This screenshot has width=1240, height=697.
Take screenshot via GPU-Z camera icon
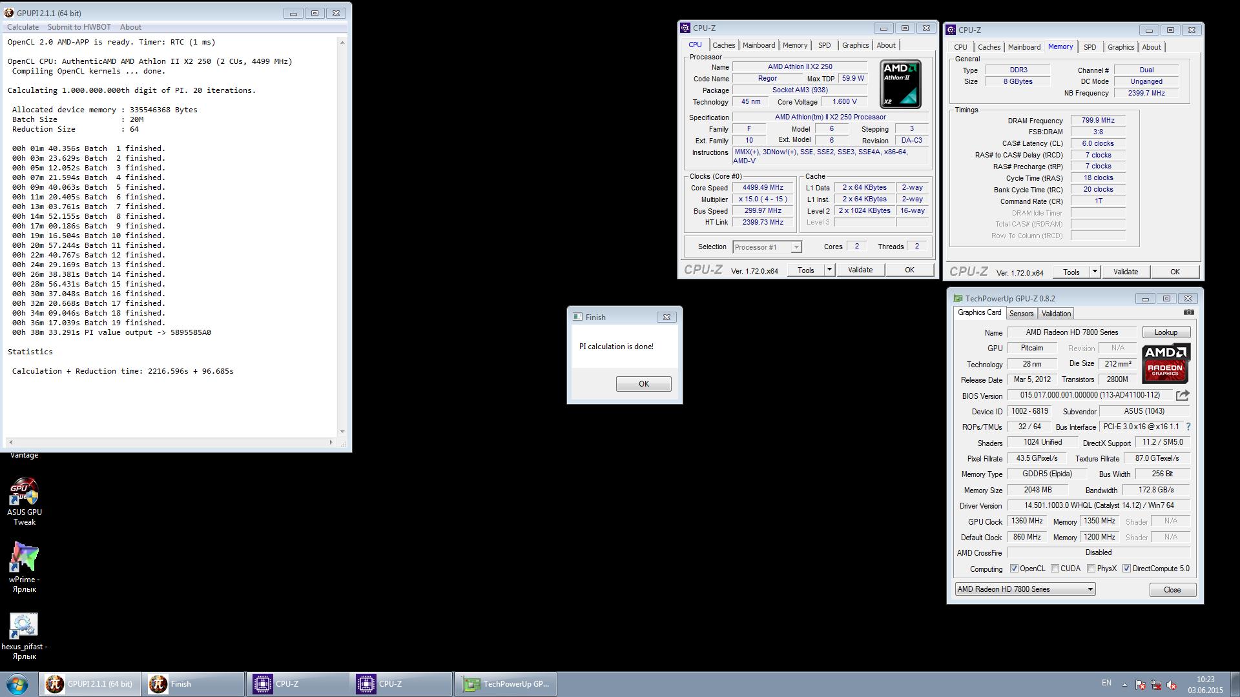coord(1188,312)
